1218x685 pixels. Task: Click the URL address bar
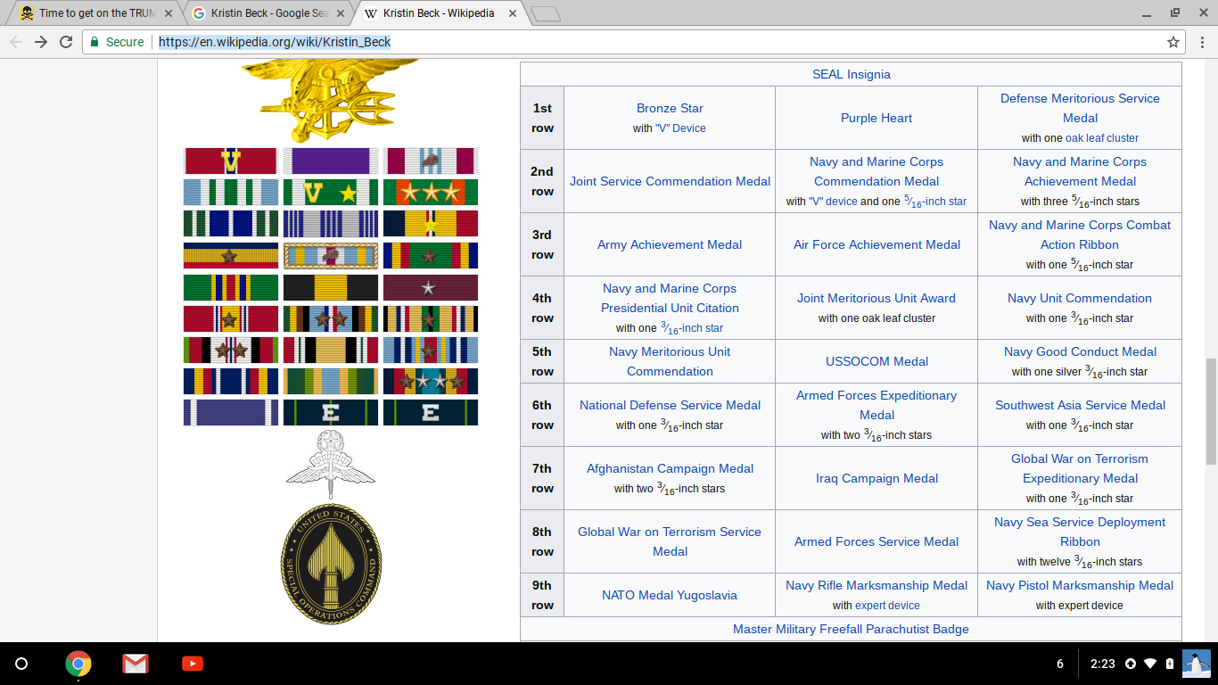point(624,42)
